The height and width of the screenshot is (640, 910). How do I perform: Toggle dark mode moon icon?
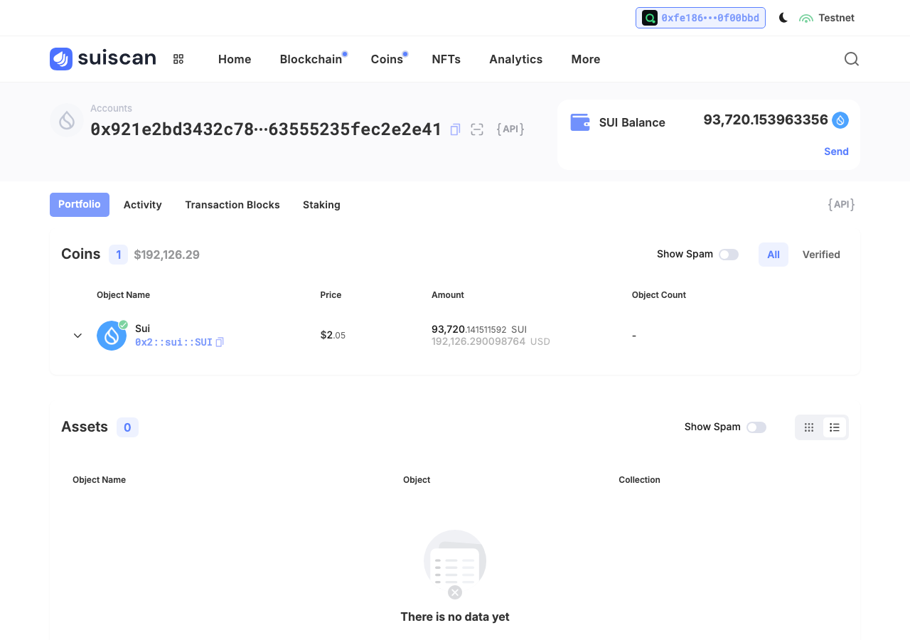(783, 18)
